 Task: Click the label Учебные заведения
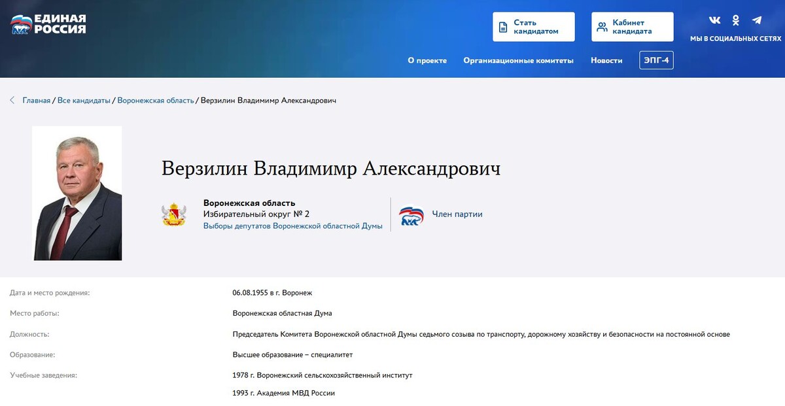click(43, 375)
